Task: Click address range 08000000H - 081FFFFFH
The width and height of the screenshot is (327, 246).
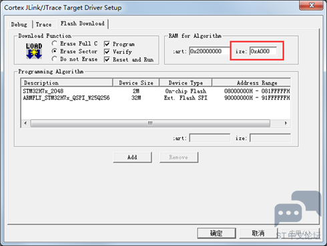Action: [x=257, y=91]
